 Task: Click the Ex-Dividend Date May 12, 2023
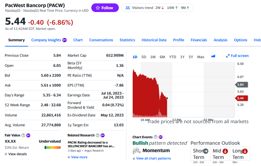coord(112,115)
